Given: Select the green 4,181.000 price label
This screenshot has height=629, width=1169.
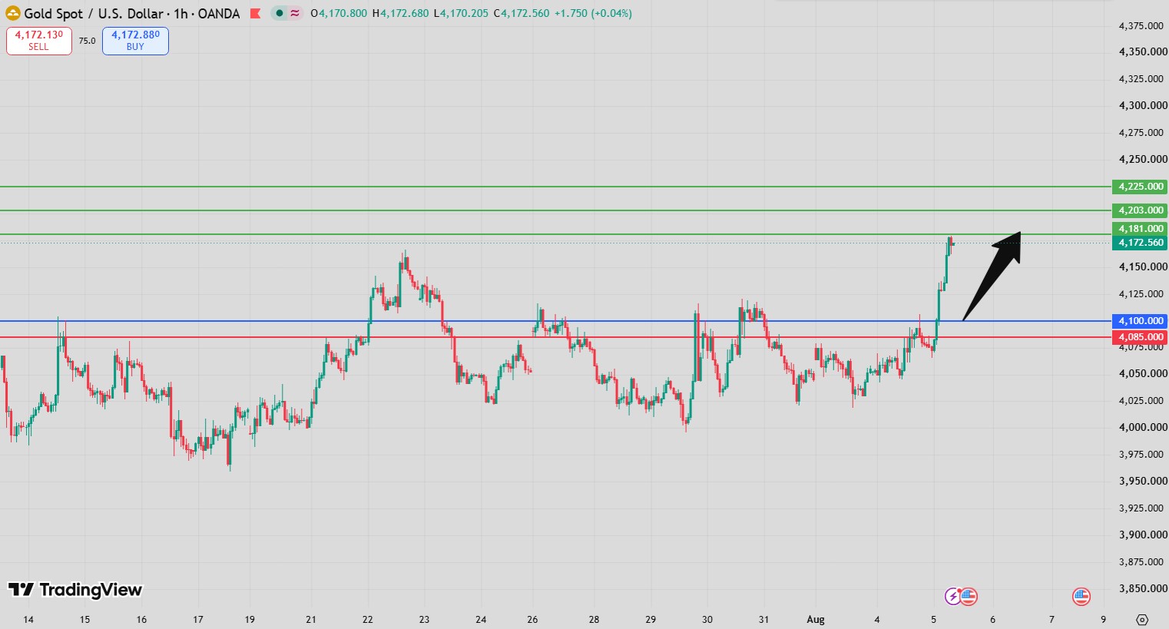Looking at the screenshot, I should (1140, 229).
